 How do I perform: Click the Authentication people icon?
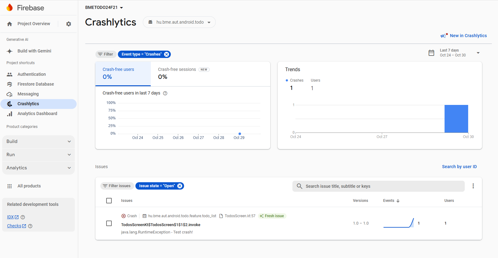pyautogui.click(x=10, y=75)
